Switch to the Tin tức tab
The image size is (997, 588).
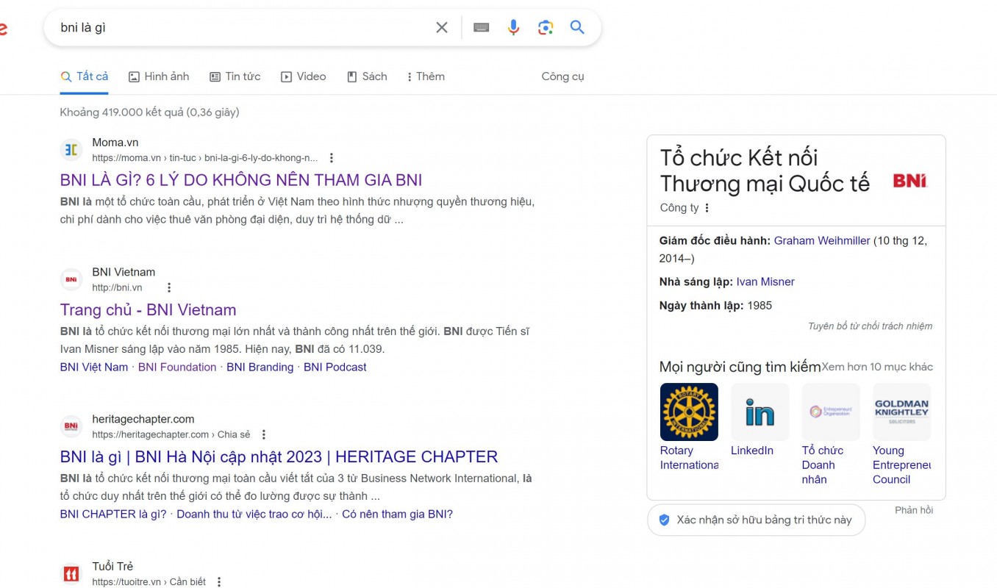click(235, 76)
